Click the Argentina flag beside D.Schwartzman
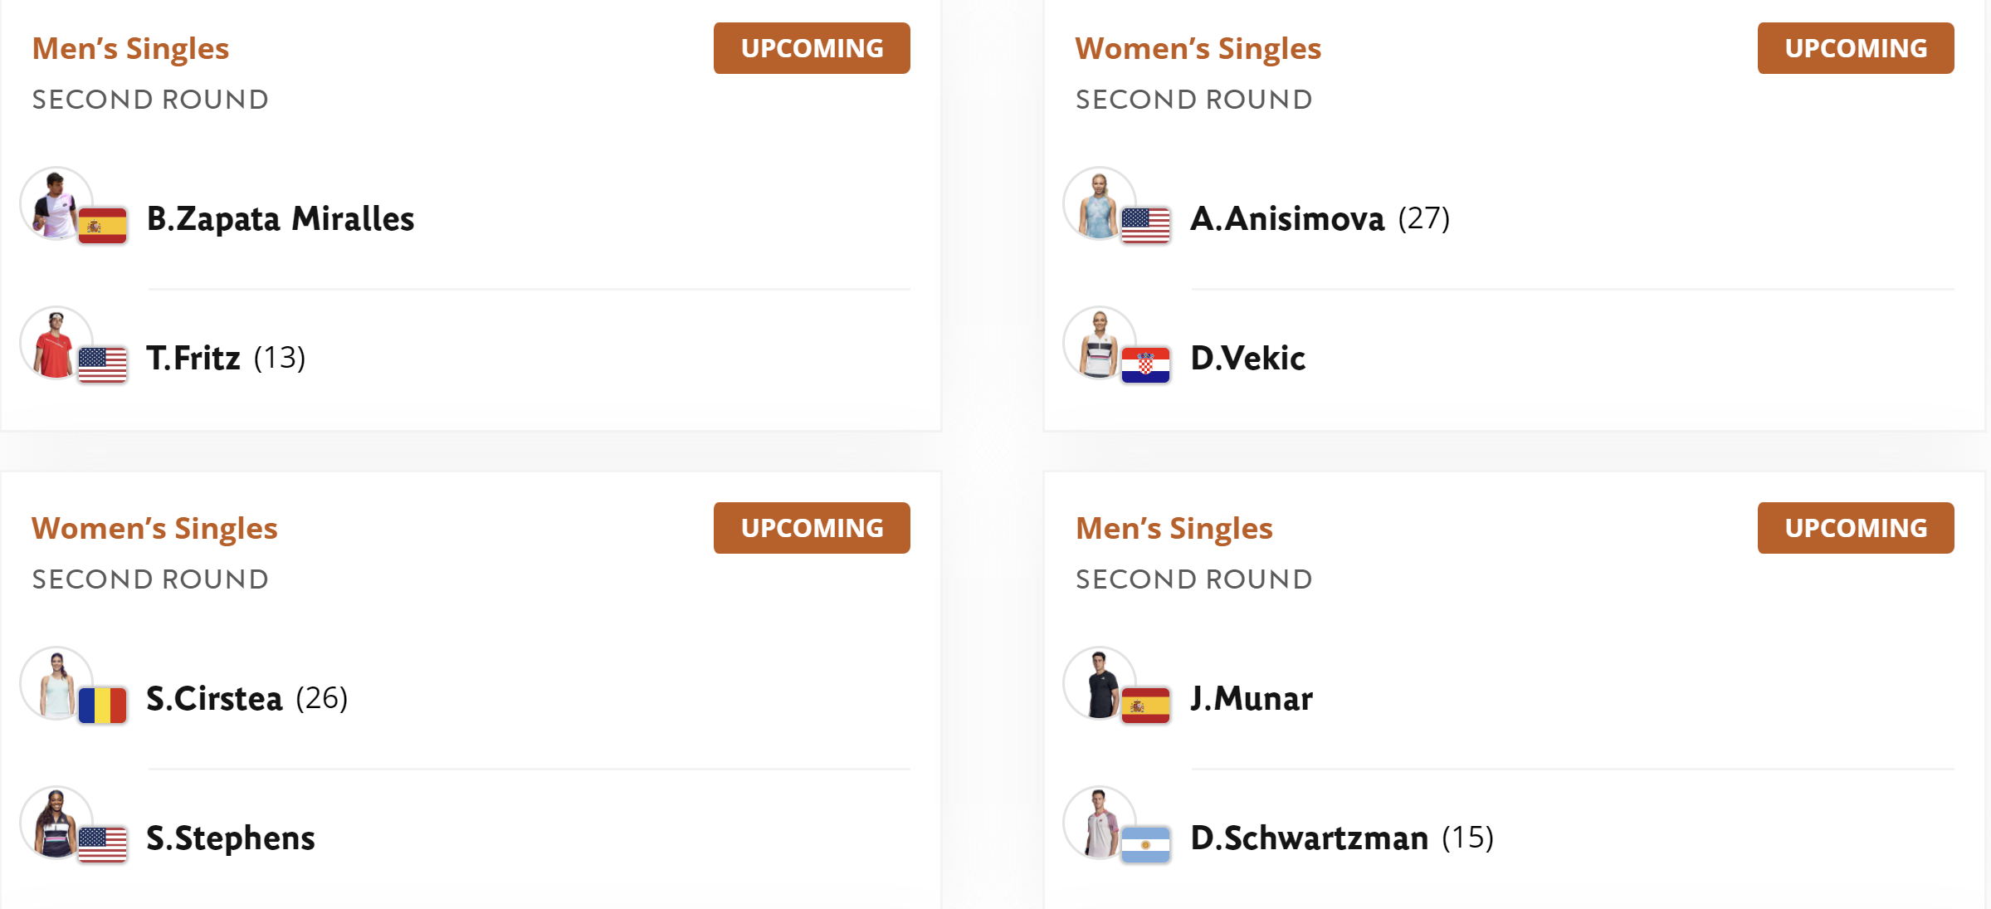 [1145, 845]
